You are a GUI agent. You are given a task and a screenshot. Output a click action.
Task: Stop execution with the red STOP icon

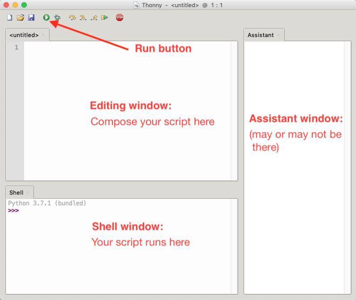(x=120, y=17)
